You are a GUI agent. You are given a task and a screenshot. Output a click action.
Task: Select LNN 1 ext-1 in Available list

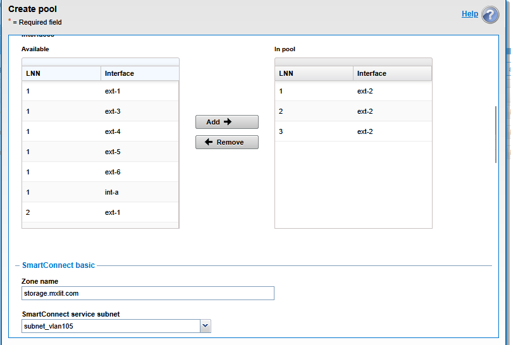[x=100, y=91]
